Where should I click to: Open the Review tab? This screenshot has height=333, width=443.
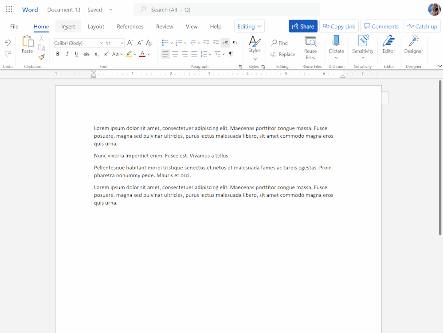pyautogui.click(x=165, y=26)
